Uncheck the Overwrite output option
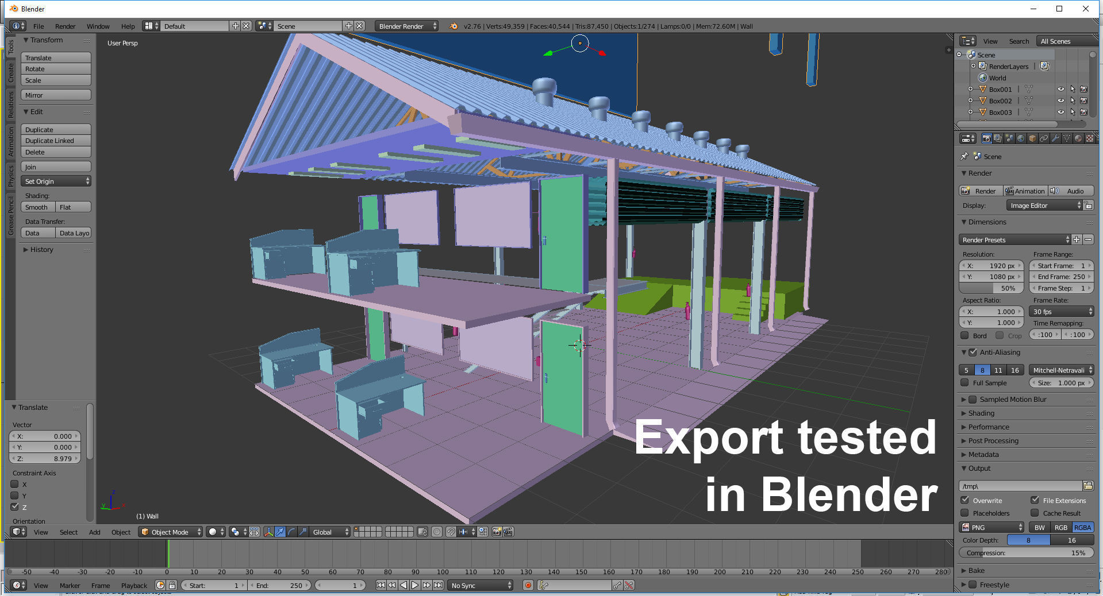 tap(965, 500)
